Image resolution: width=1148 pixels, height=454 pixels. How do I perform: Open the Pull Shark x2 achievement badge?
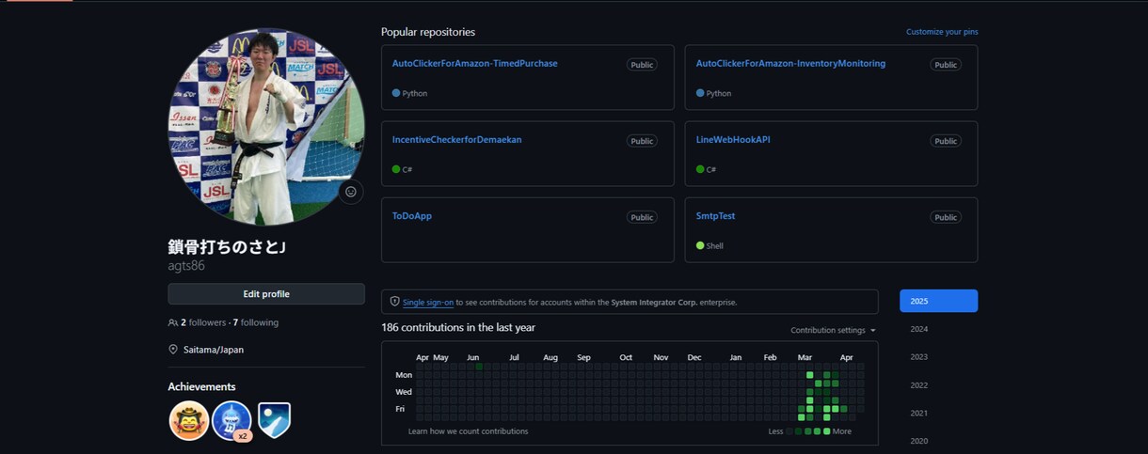coord(232,420)
